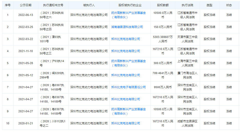Select the 股权数额 column header
Screen dimensions: 240x132
point(163,5)
